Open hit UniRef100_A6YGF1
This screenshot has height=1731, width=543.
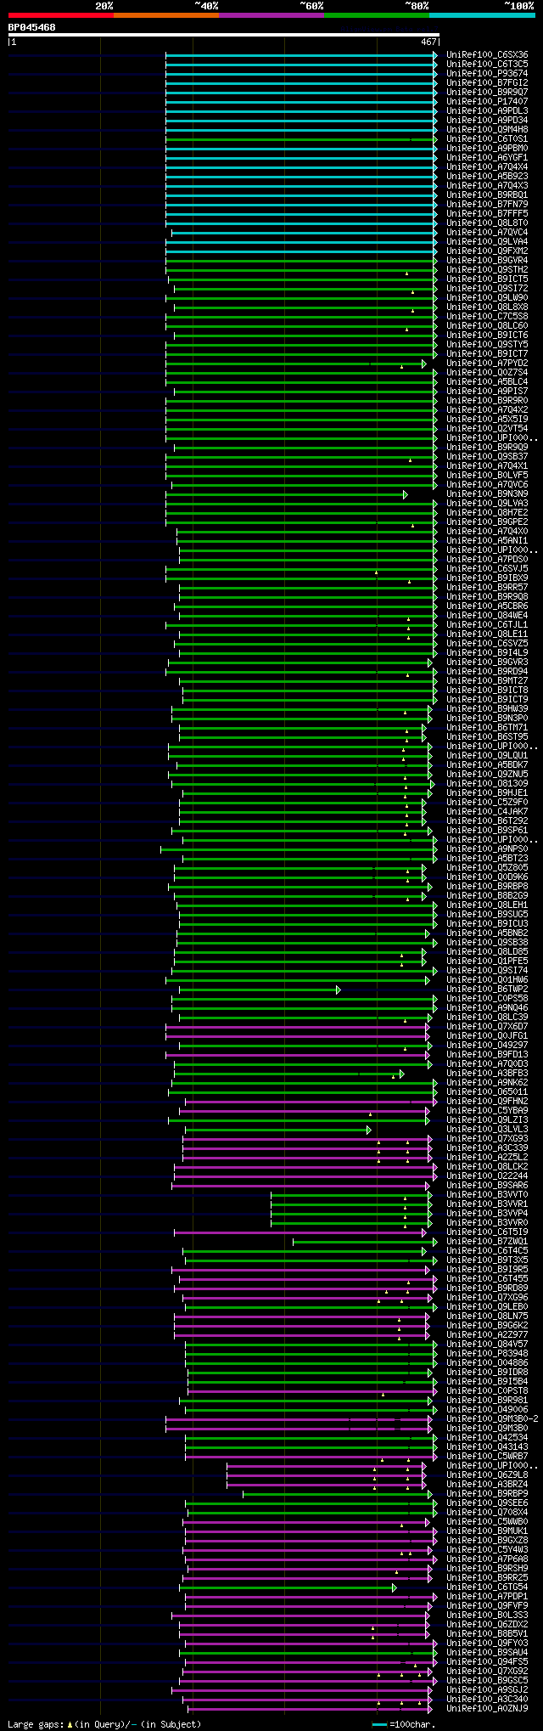pos(487,157)
